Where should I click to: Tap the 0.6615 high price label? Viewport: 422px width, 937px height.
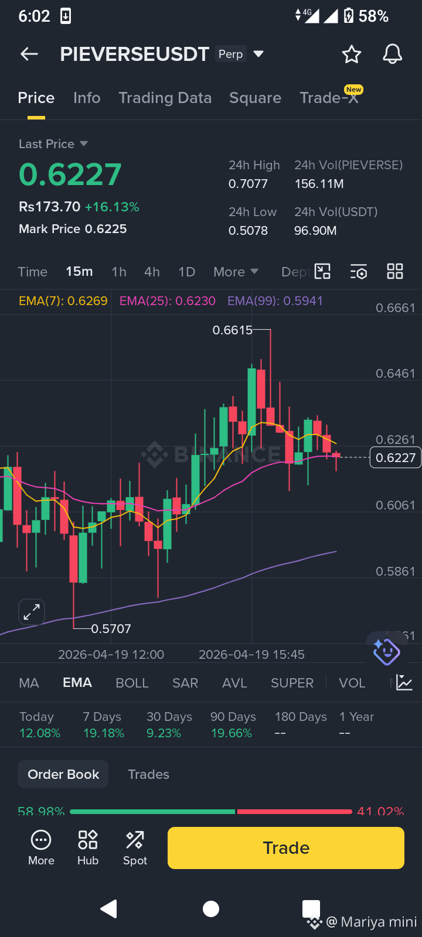coord(232,330)
